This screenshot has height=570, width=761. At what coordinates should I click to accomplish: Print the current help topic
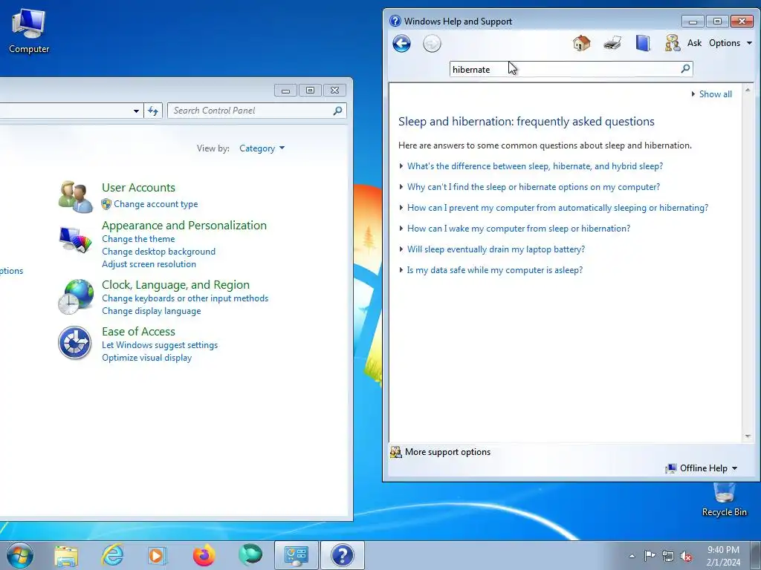click(x=612, y=43)
